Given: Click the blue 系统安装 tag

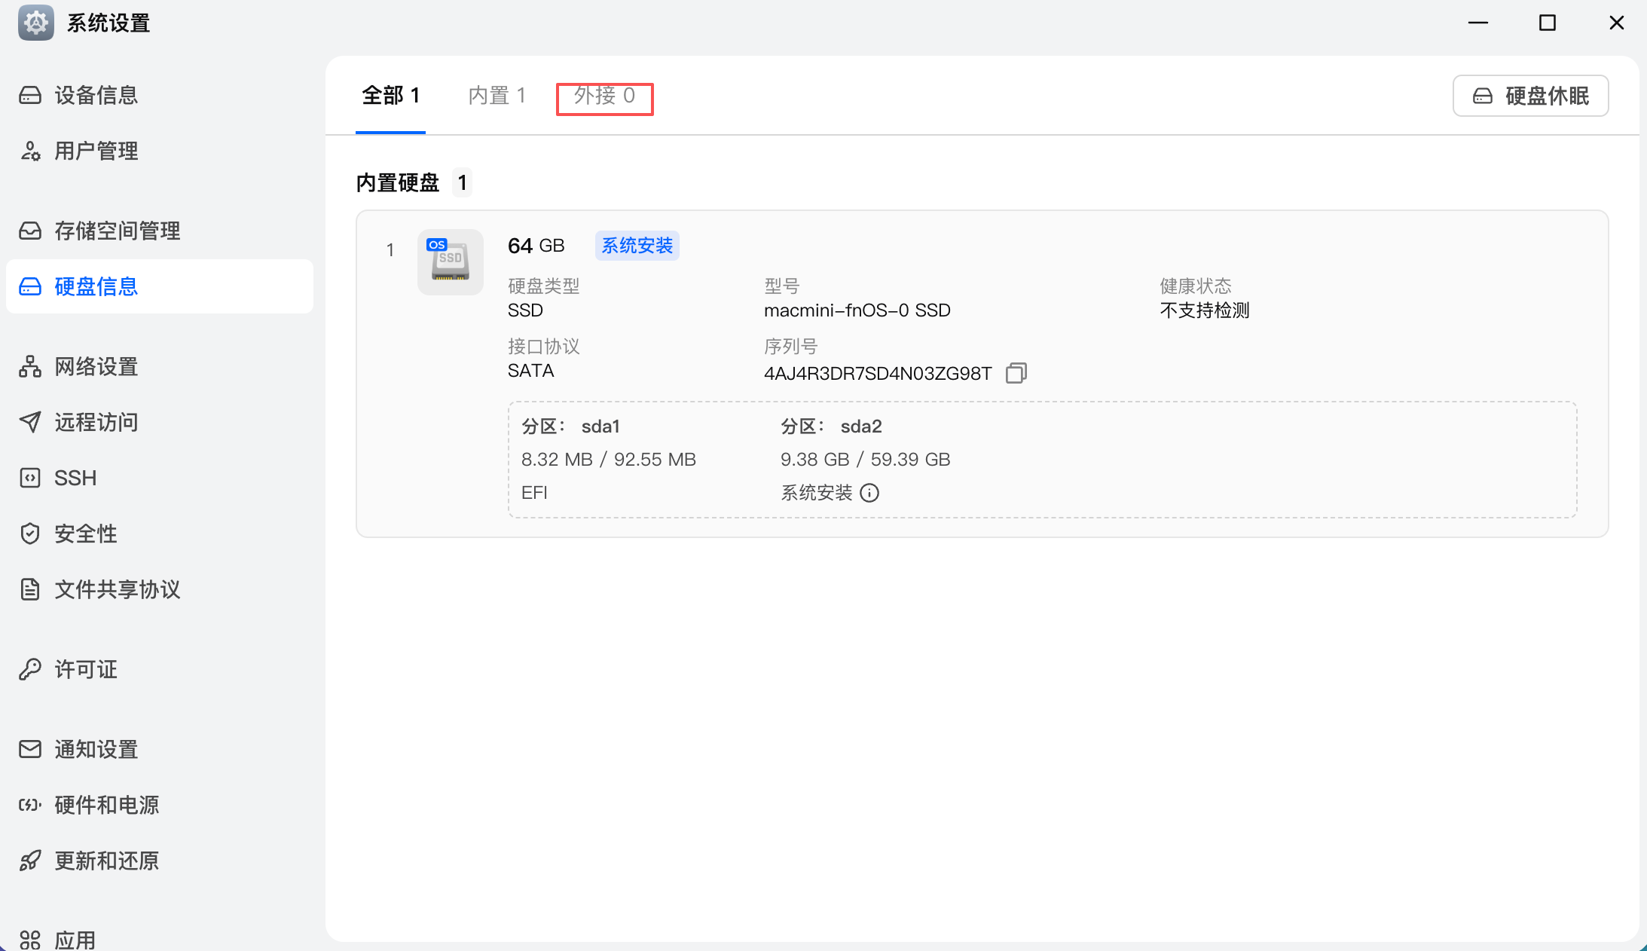Looking at the screenshot, I should pyautogui.click(x=637, y=246).
